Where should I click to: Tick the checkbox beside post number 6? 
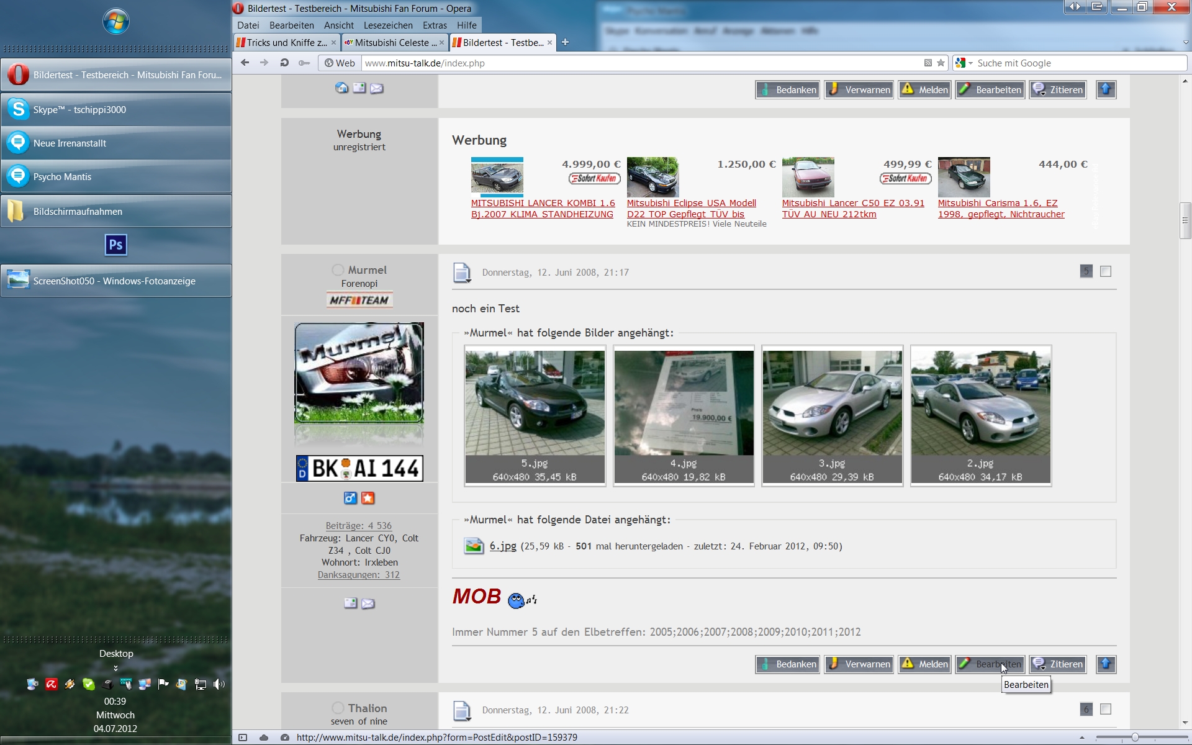1106,709
